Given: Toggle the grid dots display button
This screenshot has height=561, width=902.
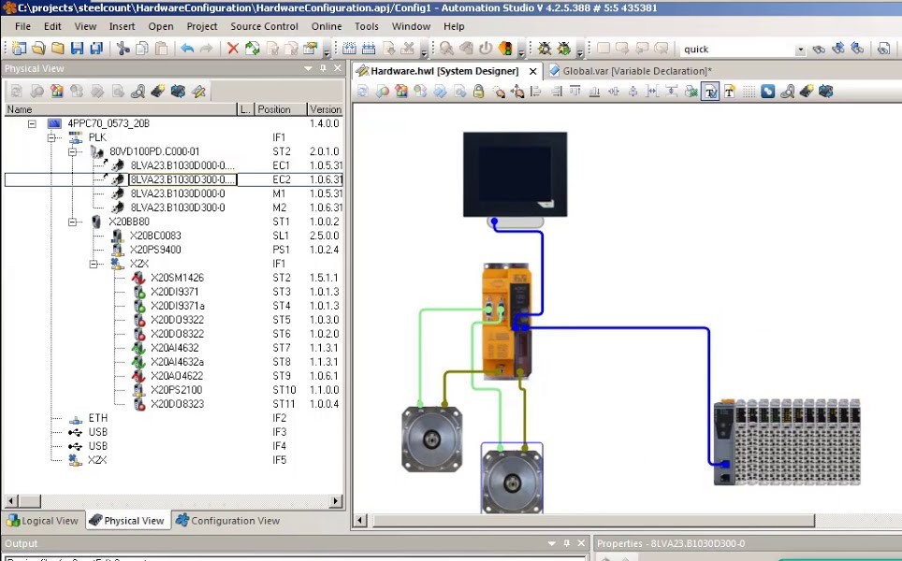Looking at the screenshot, I should click(x=749, y=92).
